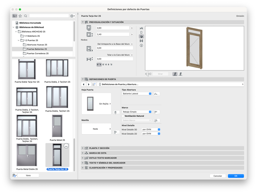Open the Batiente Lateral dropdown
Image resolution: width=257 pixels, height=193 pixels.
coord(137,94)
